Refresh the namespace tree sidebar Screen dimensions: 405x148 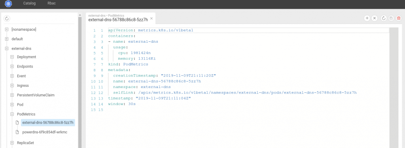click(x=7, y=18)
